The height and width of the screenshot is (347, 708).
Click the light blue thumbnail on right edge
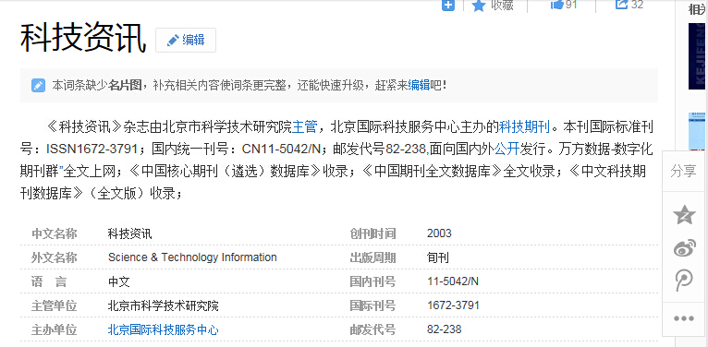tap(698, 131)
